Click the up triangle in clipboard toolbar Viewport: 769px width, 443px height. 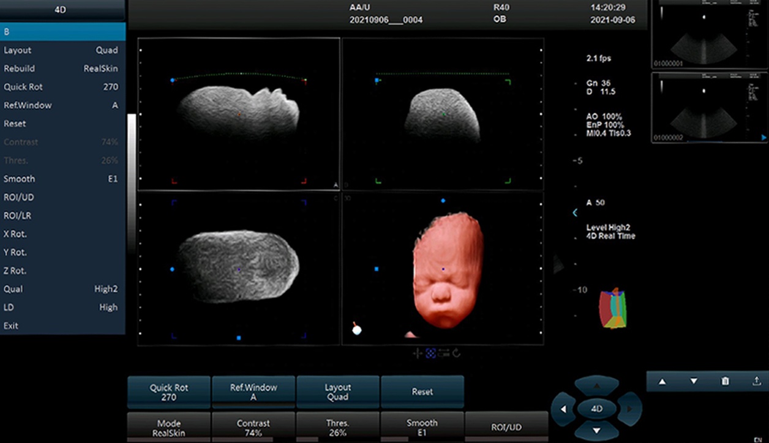(x=662, y=381)
